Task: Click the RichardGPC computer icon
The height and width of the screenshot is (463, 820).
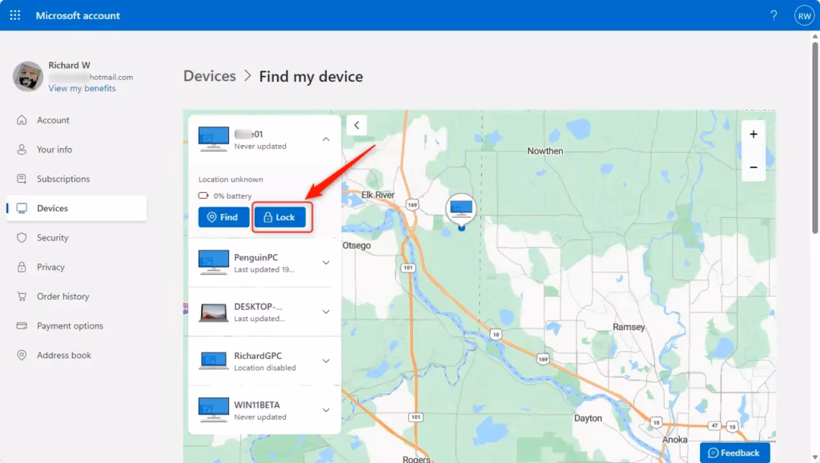Action: pos(213,361)
